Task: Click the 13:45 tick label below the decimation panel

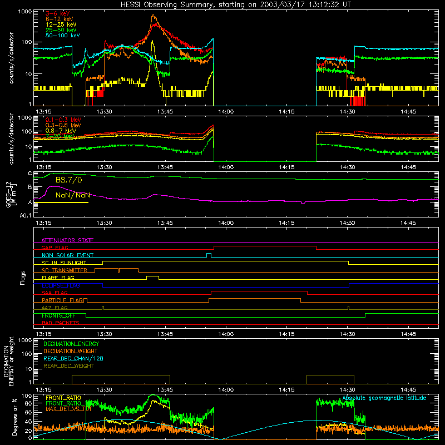Action: 165,390
